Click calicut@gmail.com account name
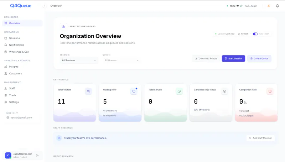 [x=23, y=154]
